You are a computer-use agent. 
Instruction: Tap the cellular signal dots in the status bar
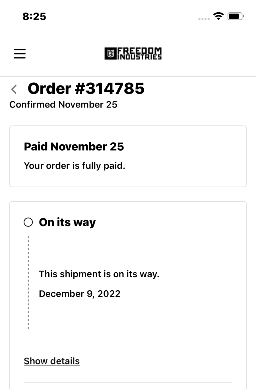(204, 19)
